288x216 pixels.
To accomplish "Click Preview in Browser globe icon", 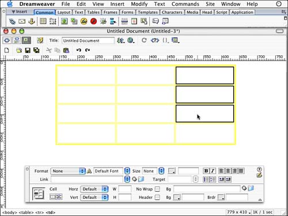I will tap(131, 40).
